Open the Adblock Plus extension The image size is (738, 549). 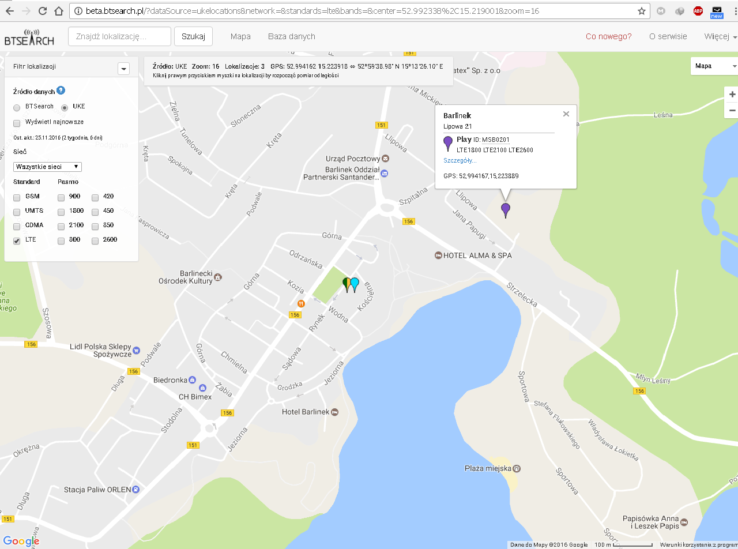click(x=698, y=11)
